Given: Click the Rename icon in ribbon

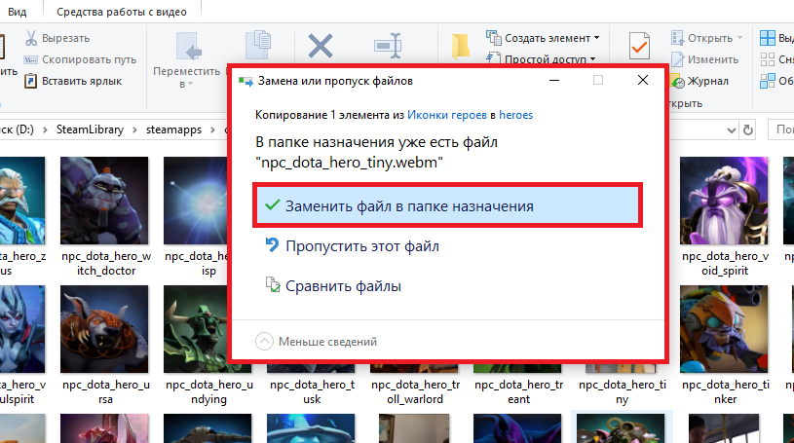Looking at the screenshot, I should click(x=388, y=46).
